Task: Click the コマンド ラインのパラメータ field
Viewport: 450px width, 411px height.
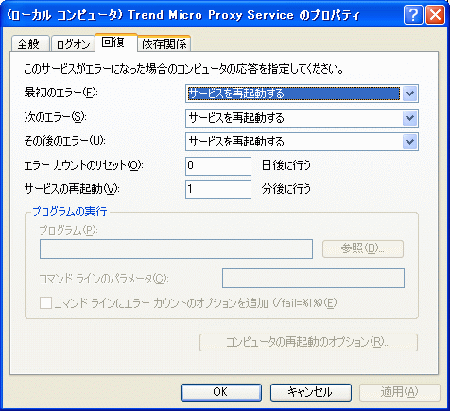Action: tap(313, 278)
